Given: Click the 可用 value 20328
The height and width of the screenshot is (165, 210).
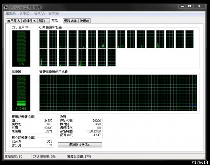Looking at the screenshot, I should (x=48, y=128).
